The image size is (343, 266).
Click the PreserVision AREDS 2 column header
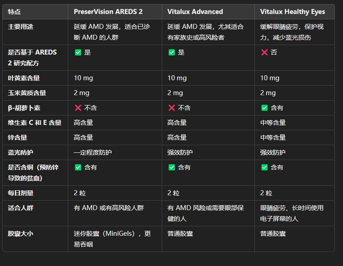(x=108, y=12)
